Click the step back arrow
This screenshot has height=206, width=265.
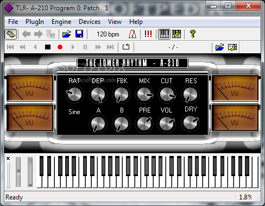35,47
